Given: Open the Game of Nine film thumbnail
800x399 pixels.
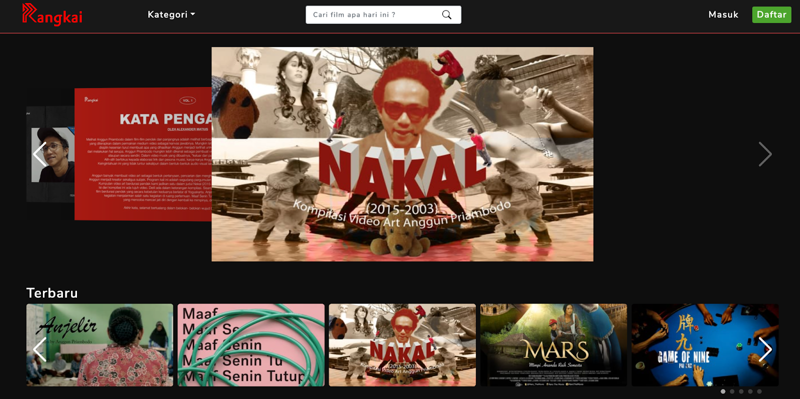Looking at the screenshot, I should (705, 345).
